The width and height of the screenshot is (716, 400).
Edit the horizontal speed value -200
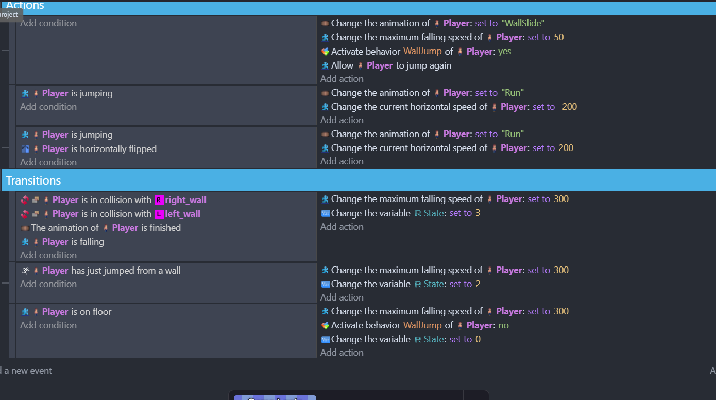(x=568, y=107)
